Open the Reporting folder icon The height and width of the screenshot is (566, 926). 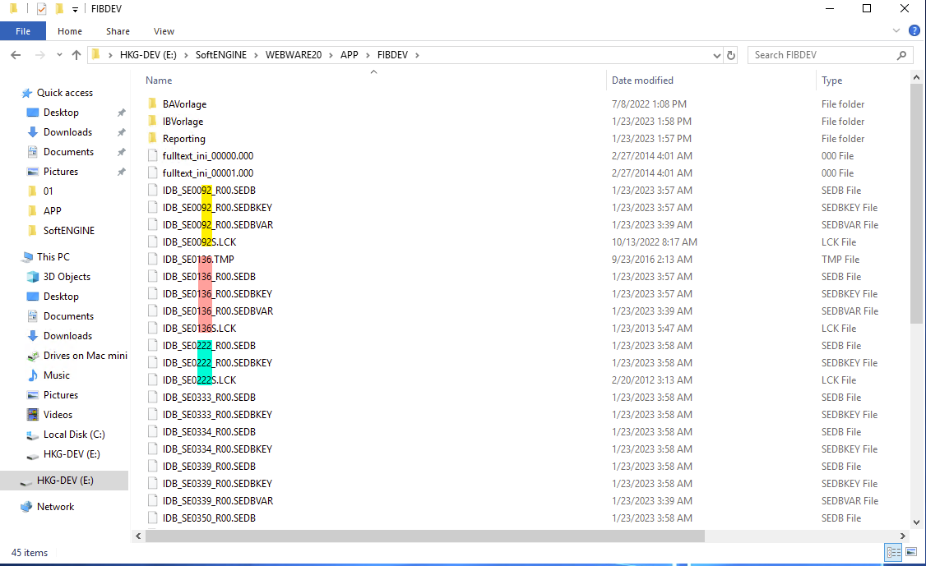tap(152, 139)
